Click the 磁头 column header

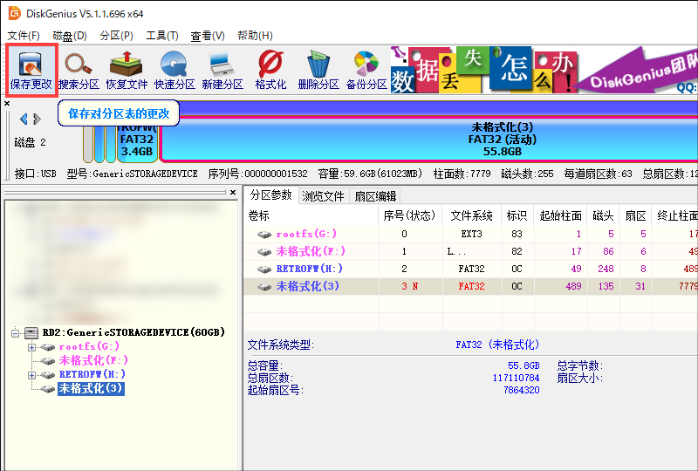pyautogui.click(x=603, y=215)
